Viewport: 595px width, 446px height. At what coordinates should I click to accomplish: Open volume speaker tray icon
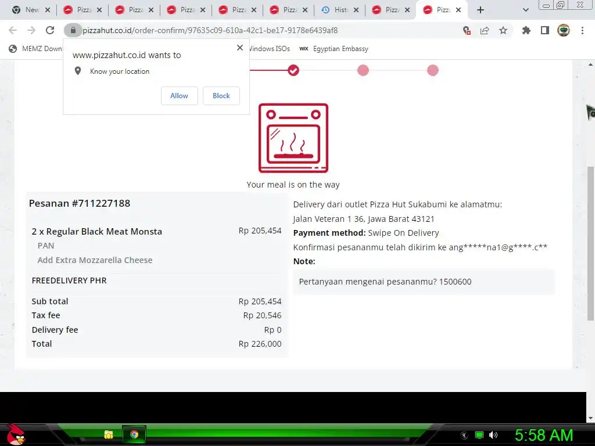click(493, 435)
